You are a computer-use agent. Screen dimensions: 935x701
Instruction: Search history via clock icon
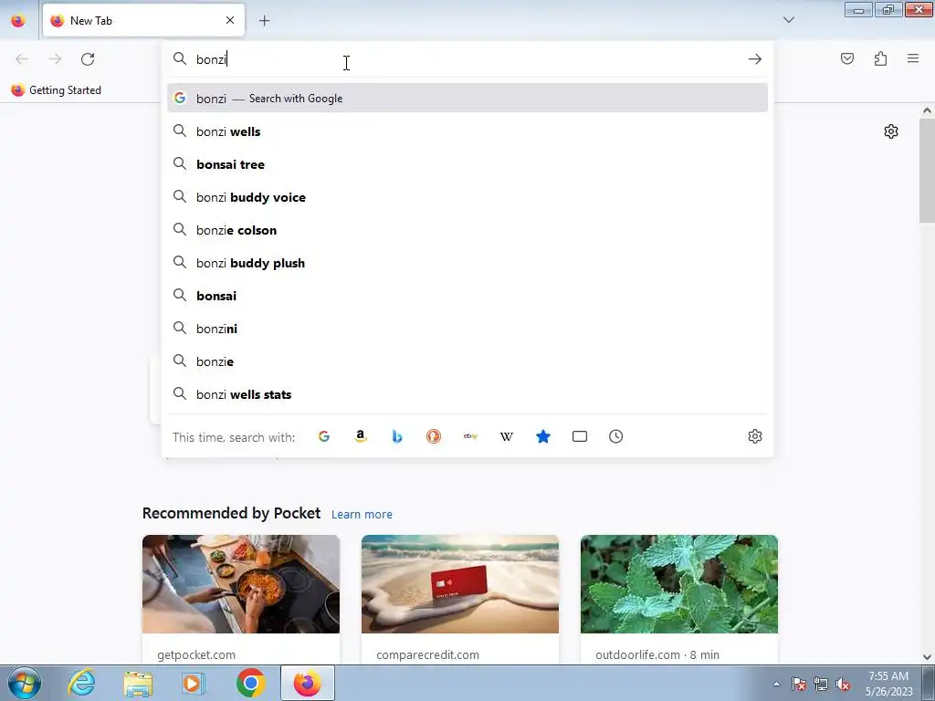(x=616, y=436)
